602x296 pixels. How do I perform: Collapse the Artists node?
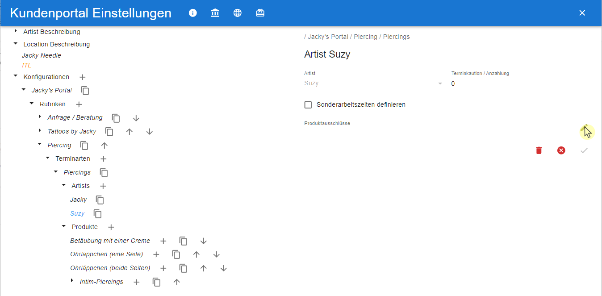(64, 185)
